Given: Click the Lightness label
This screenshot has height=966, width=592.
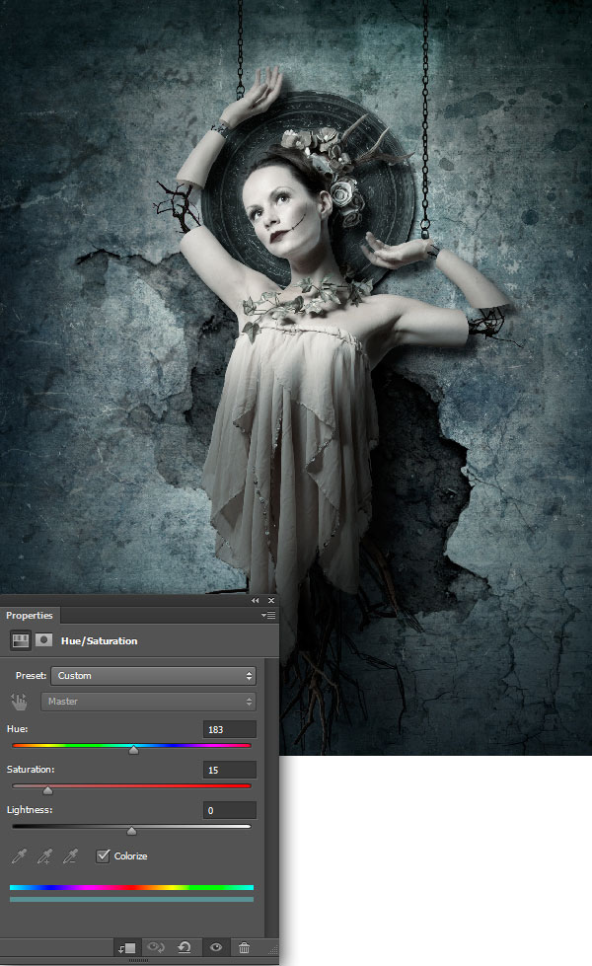Looking at the screenshot, I should pyautogui.click(x=29, y=810).
